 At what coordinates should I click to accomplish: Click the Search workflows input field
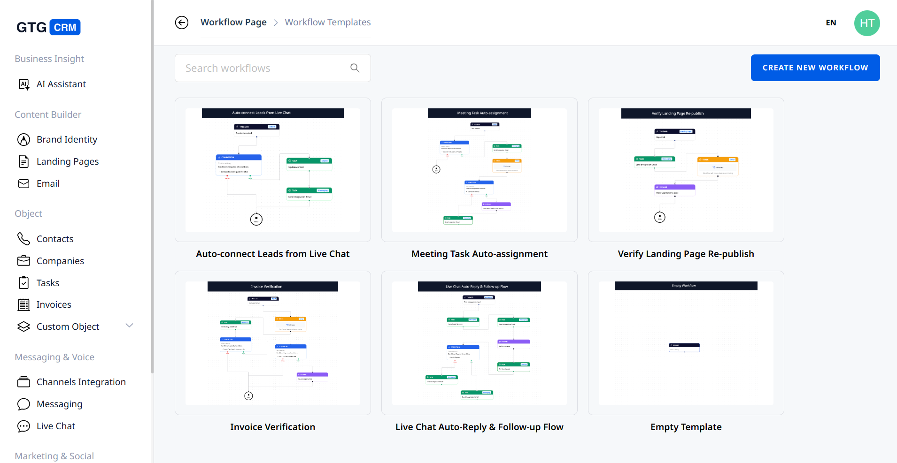(265, 68)
